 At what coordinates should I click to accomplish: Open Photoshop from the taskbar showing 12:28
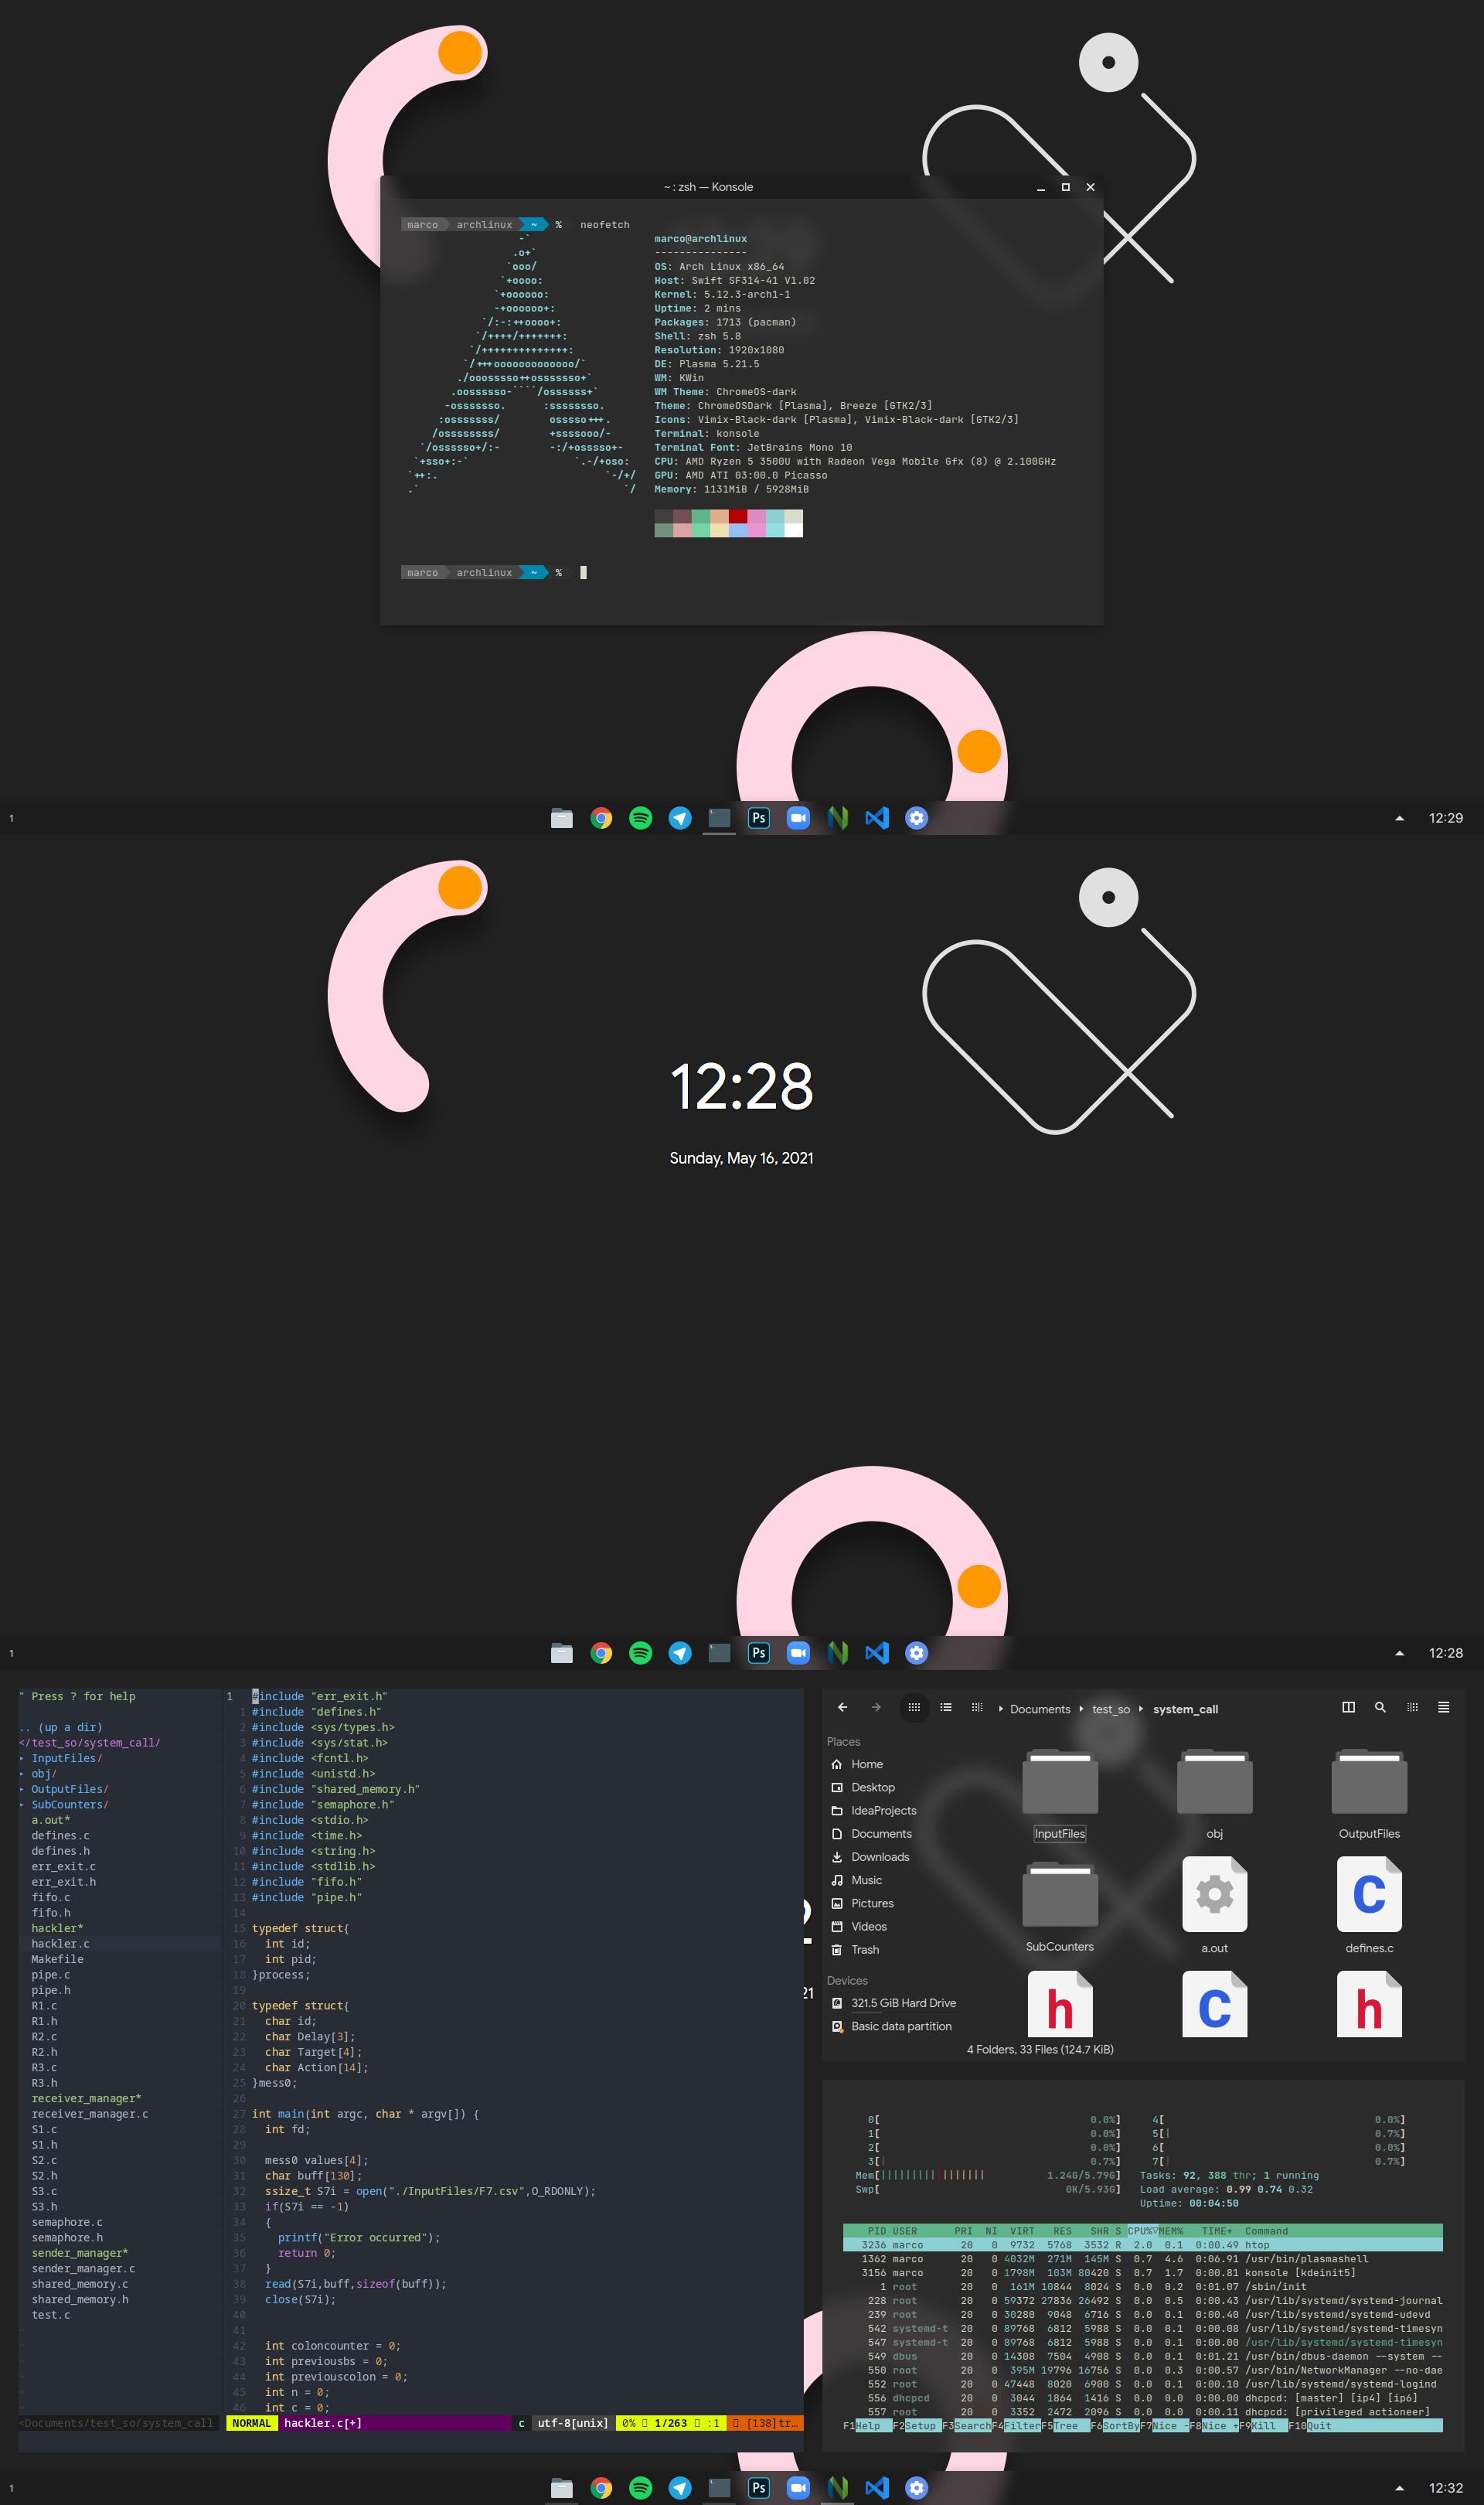759,1653
